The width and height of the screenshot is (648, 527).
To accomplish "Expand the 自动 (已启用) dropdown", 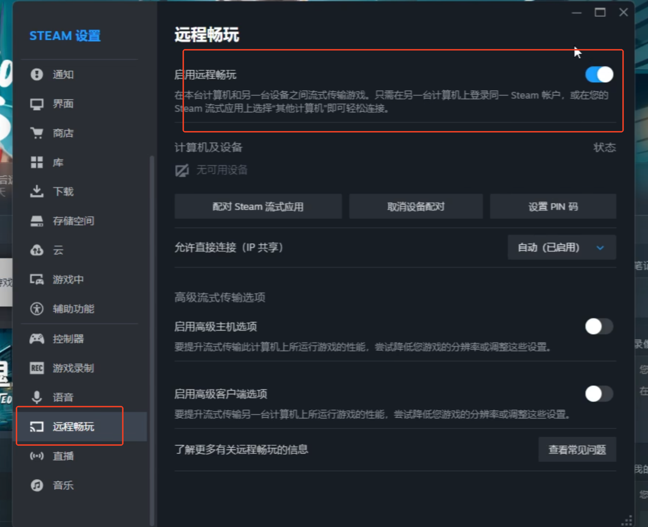I will pyautogui.click(x=561, y=248).
